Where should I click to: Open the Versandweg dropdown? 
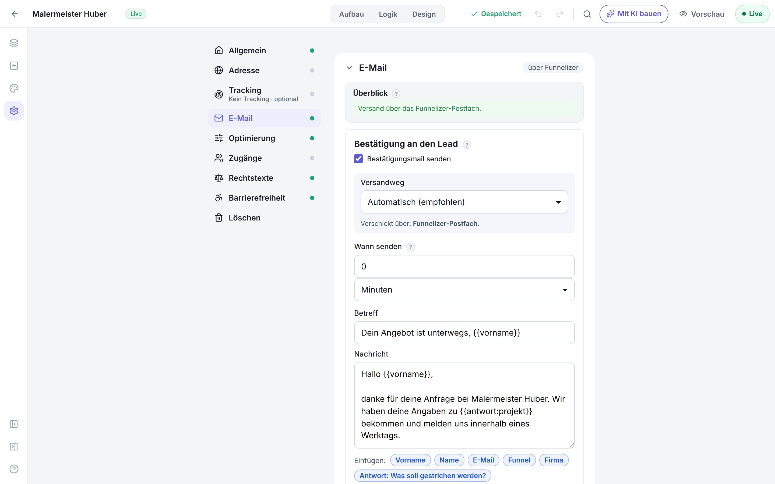tap(464, 202)
